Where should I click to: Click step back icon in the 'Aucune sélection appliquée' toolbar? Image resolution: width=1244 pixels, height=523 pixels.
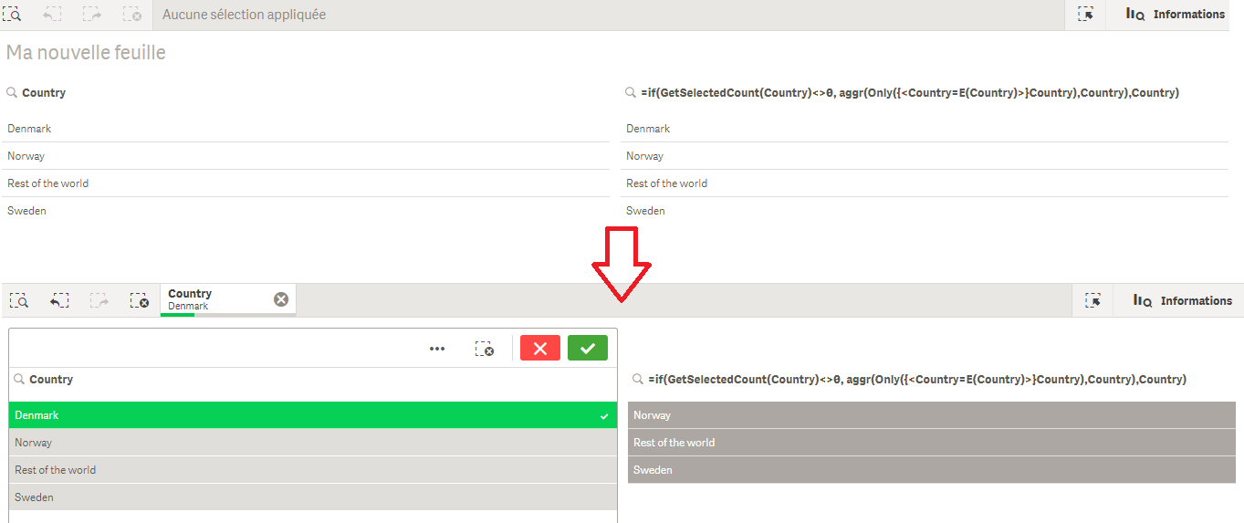52,15
